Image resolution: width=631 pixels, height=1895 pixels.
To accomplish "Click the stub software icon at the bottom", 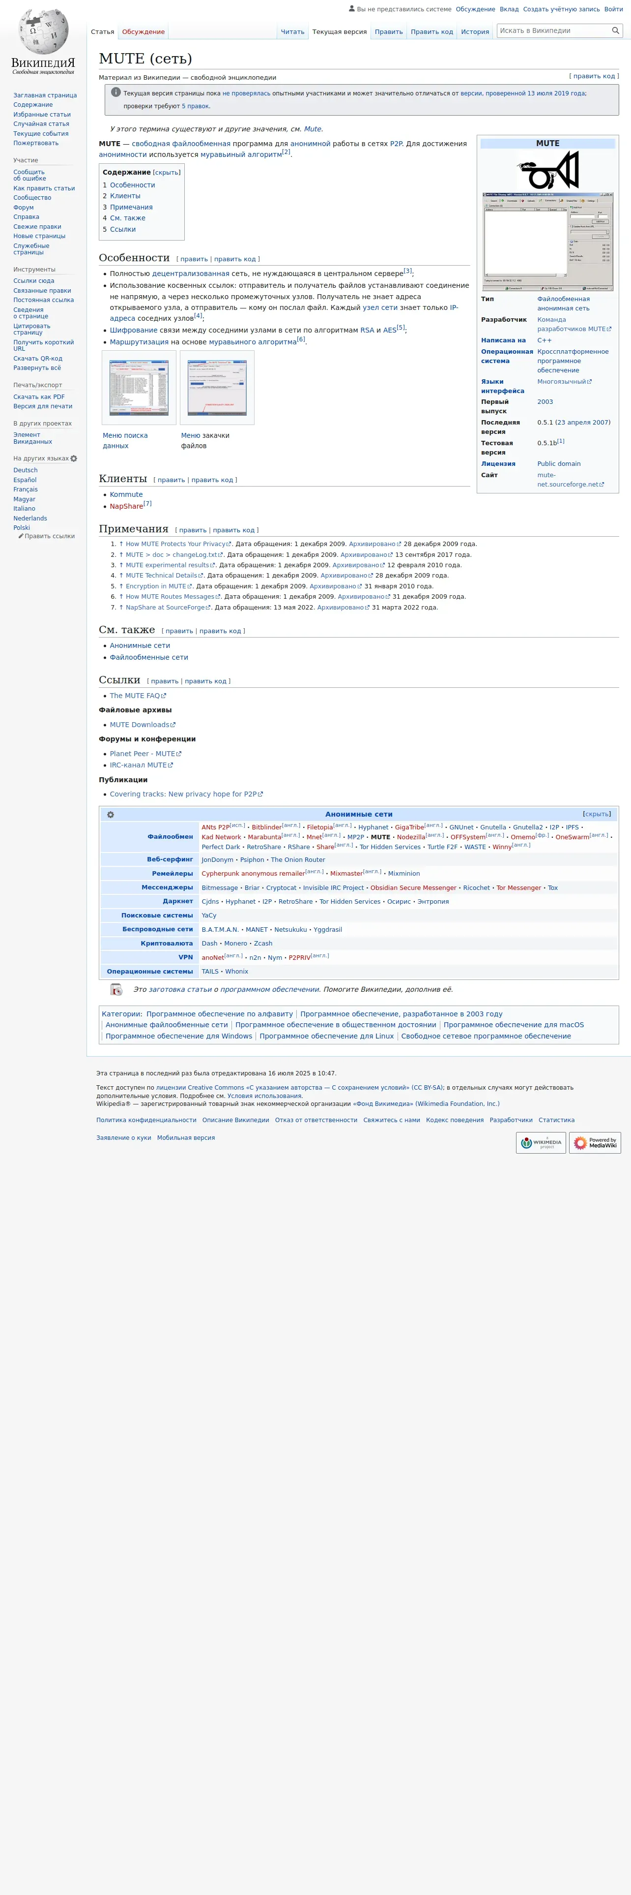I will tap(116, 989).
